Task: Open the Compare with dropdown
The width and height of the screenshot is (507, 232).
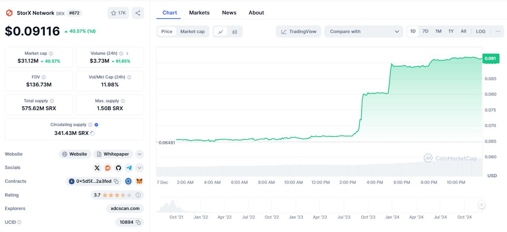Action: point(364,32)
